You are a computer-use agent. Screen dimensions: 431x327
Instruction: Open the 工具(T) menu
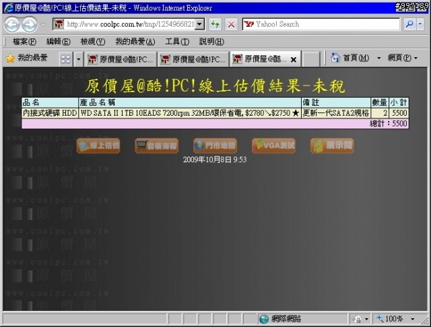[x=177, y=42]
